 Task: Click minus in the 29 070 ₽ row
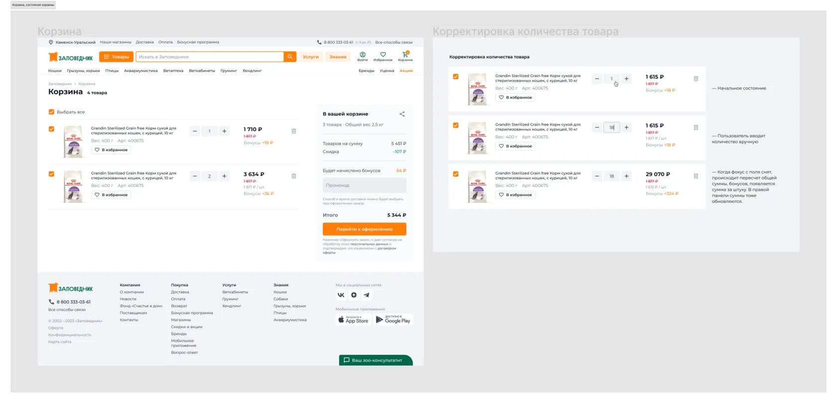pyautogui.click(x=597, y=176)
